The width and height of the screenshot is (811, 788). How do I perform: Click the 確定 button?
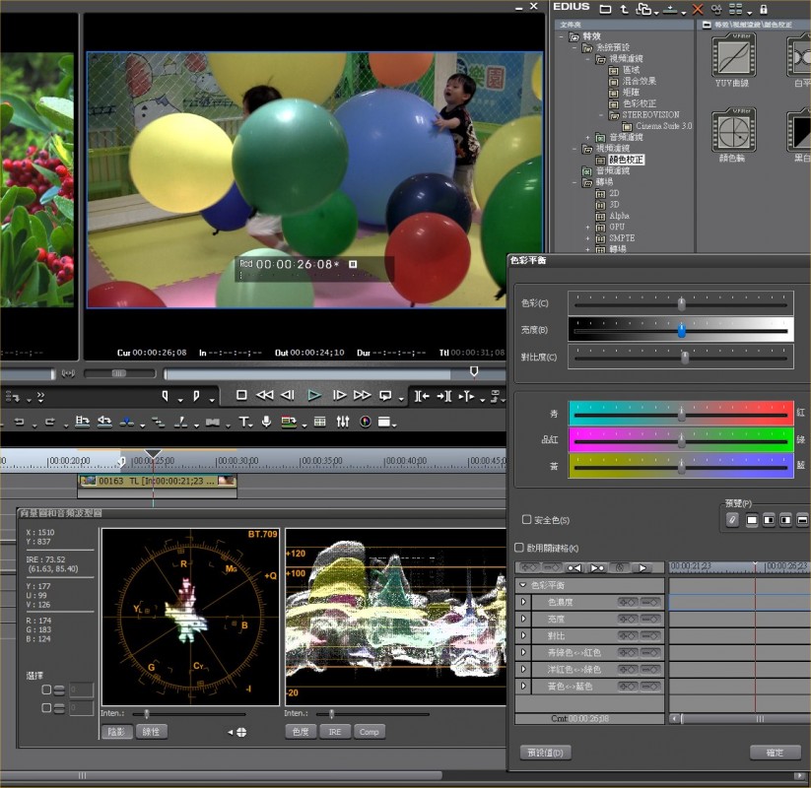click(x=775, y=753)
